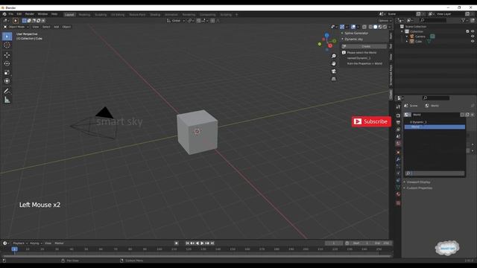Open the Options dropdown in viewport header
The image size is (477, 268).
point(385,21)
